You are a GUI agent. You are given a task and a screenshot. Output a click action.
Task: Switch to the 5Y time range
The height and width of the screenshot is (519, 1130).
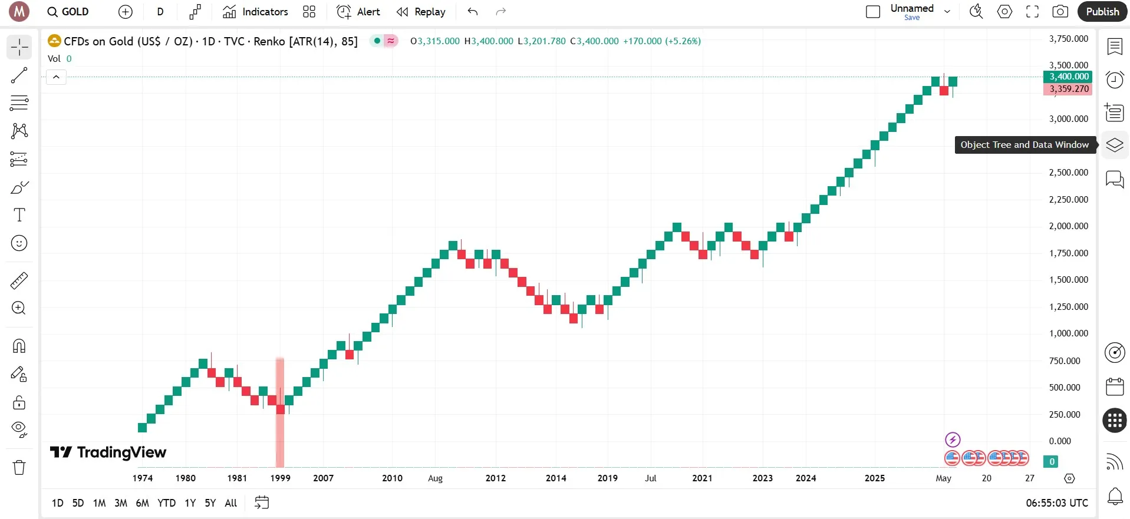tap(210, 503)
